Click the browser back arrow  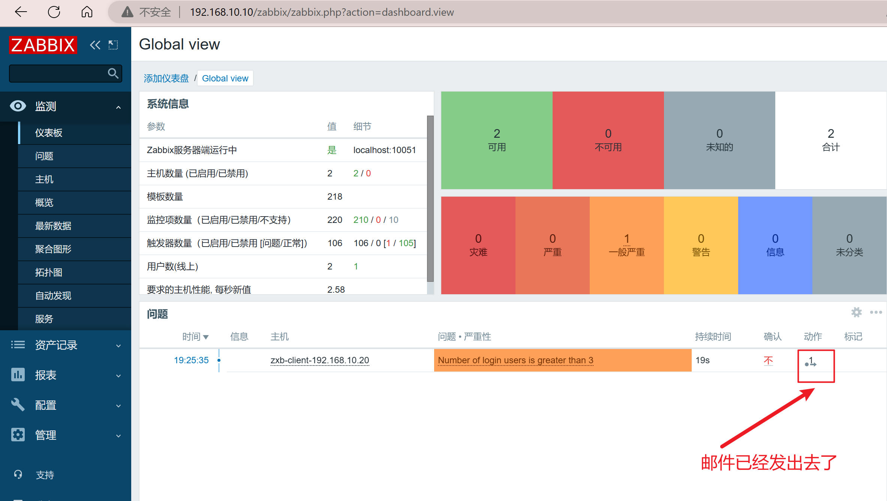pos(21,12)
